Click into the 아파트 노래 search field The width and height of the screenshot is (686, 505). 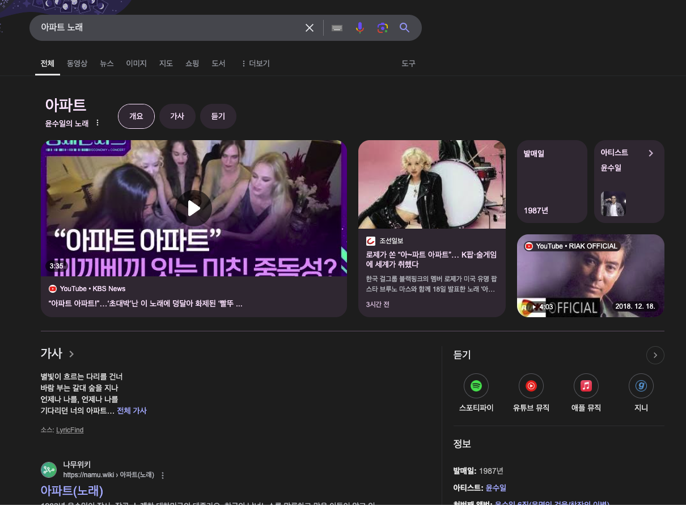click(x=170, y=27)
